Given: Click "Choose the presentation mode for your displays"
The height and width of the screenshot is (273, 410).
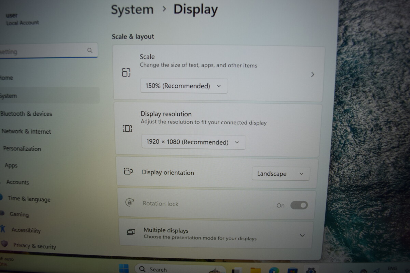Looking at the screenshot, I should (x=200, y=238).
